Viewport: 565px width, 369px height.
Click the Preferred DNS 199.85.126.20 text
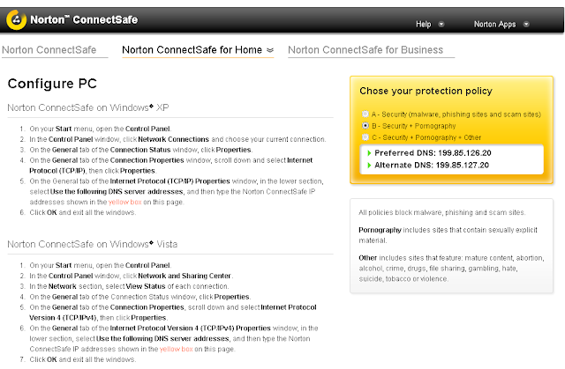click(433, 153)
